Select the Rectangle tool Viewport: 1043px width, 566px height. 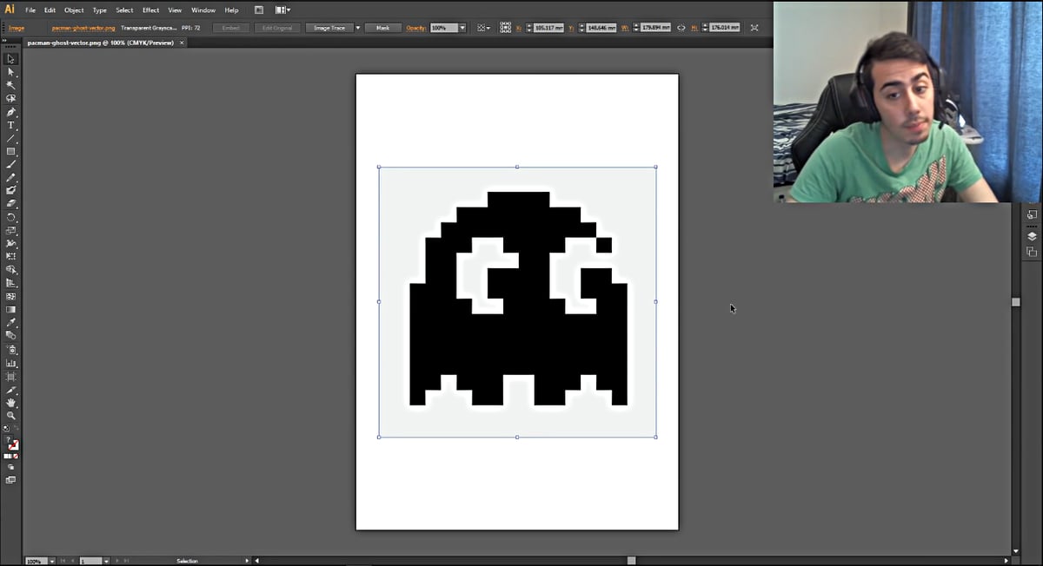pos(11,151)
